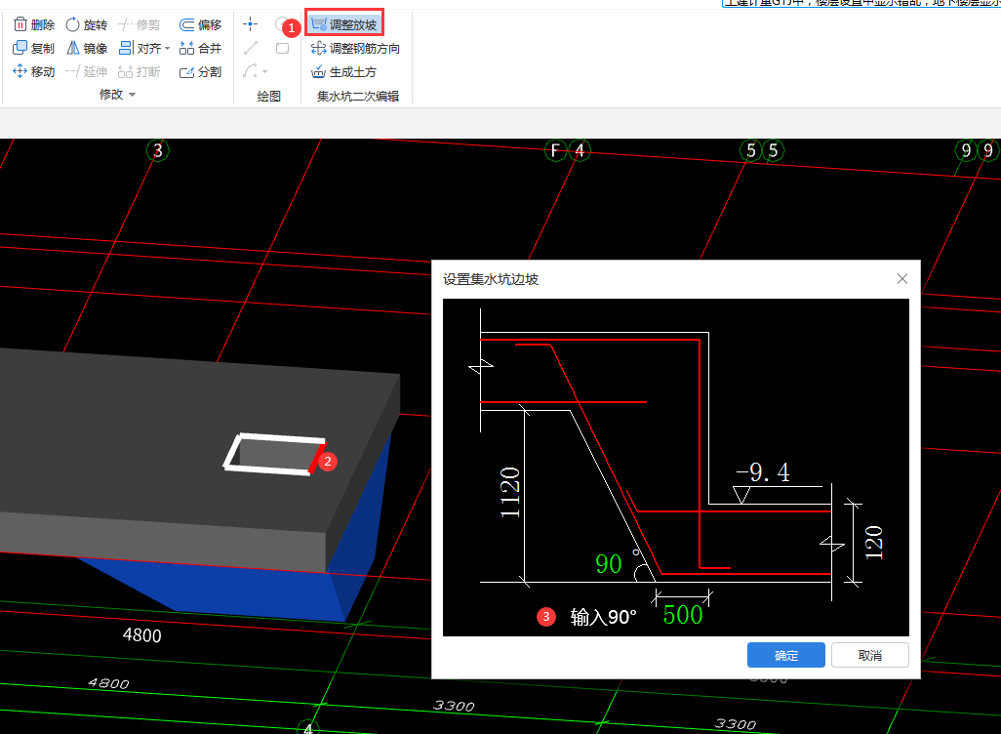Select the 镜像 (mirror) tool
Image resolution: width=1001 pixels, height=734 pixels.
click(x=87, y=48)
